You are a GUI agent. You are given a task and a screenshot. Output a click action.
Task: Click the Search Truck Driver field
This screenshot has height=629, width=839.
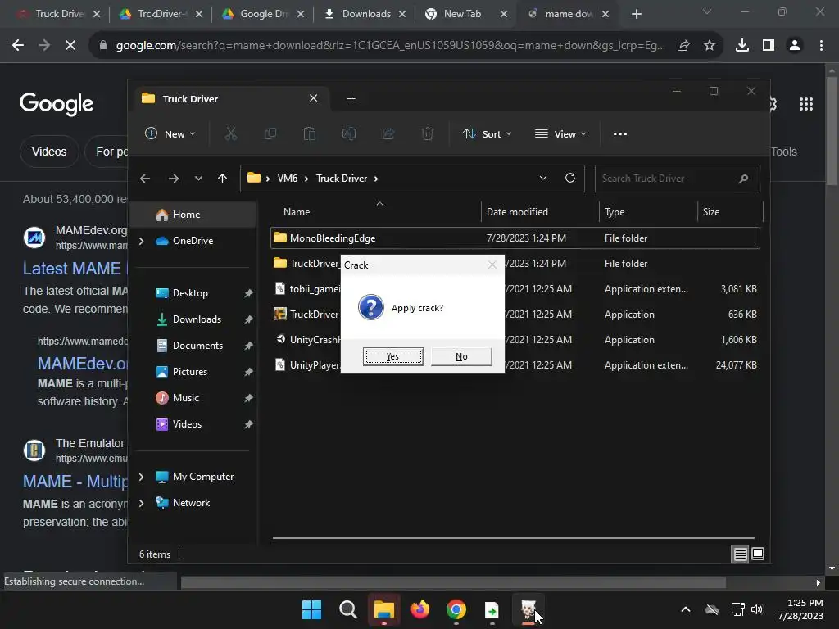coord(678,179)
